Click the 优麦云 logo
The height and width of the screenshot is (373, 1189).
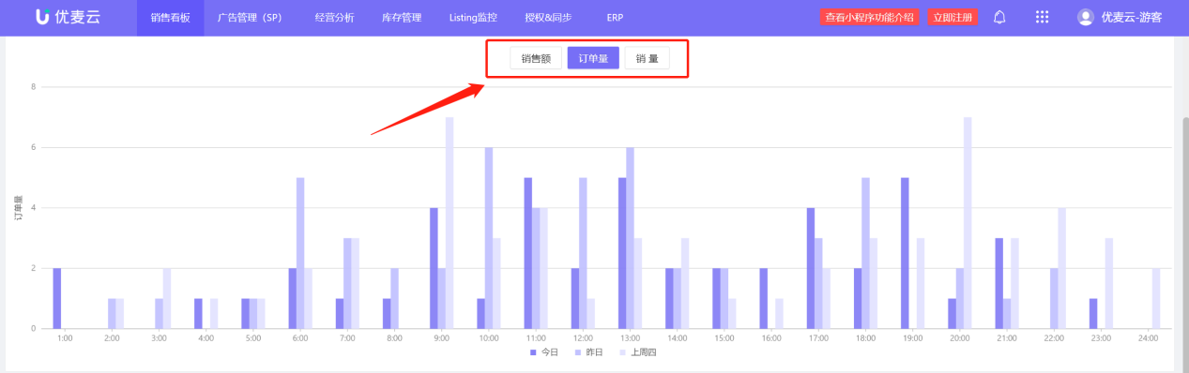[68, 17]
